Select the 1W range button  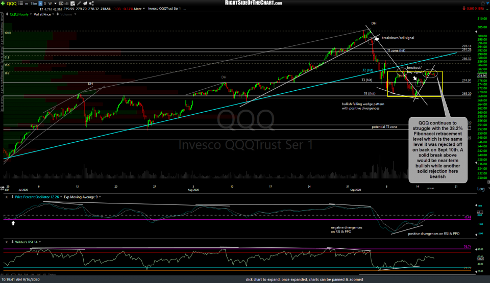pyautogui.click(x=38, y=274)
